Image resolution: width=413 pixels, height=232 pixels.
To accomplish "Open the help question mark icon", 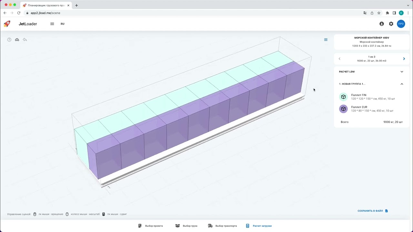I will (x=9, y=40).
